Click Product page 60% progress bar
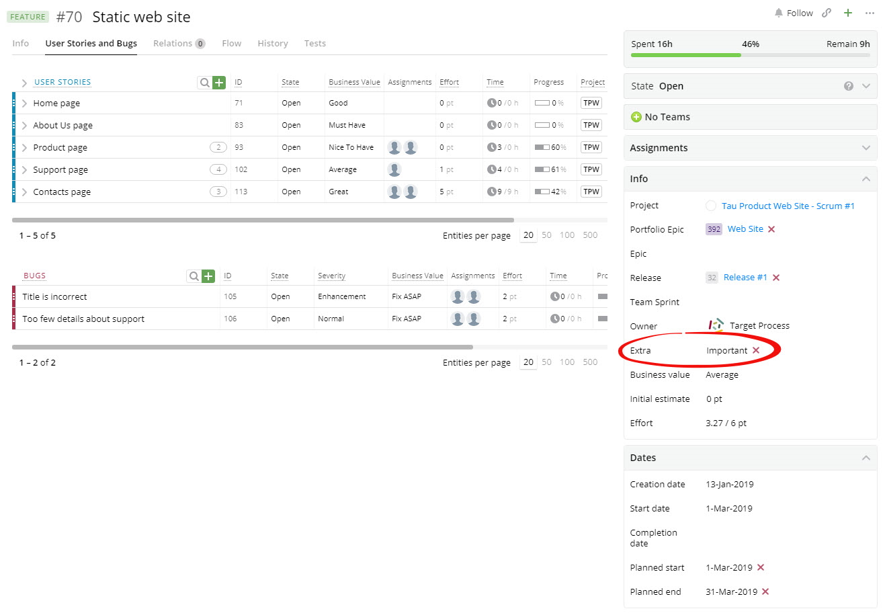This screenshot has height=615, width=883. point(542,147)
